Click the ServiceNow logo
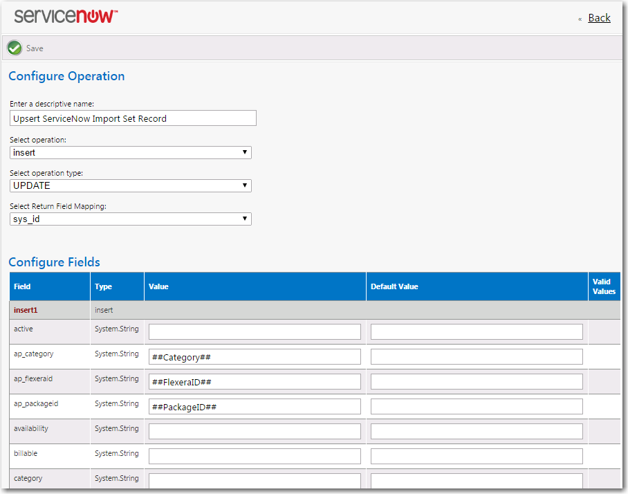 point(66,17)
